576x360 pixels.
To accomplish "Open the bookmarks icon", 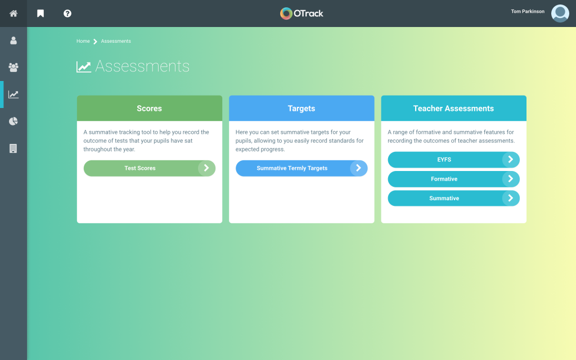I will click(x=40, y=13).
